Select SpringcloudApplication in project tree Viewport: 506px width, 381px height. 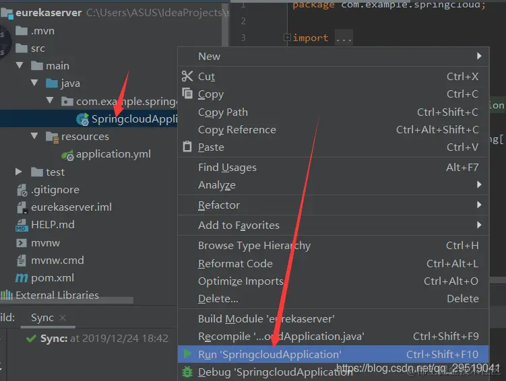pyautogui.click(x=134, y=119)
